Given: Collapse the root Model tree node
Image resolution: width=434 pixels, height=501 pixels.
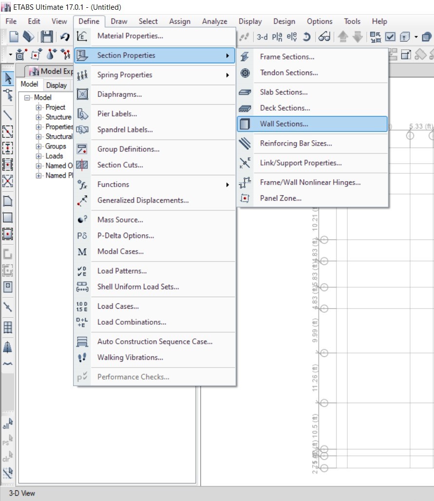Looking at the screenshot, I should coord(27,98).
